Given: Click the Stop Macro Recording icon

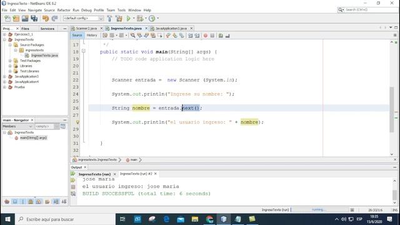Looking at the screenshot, I should coord(212,36).
